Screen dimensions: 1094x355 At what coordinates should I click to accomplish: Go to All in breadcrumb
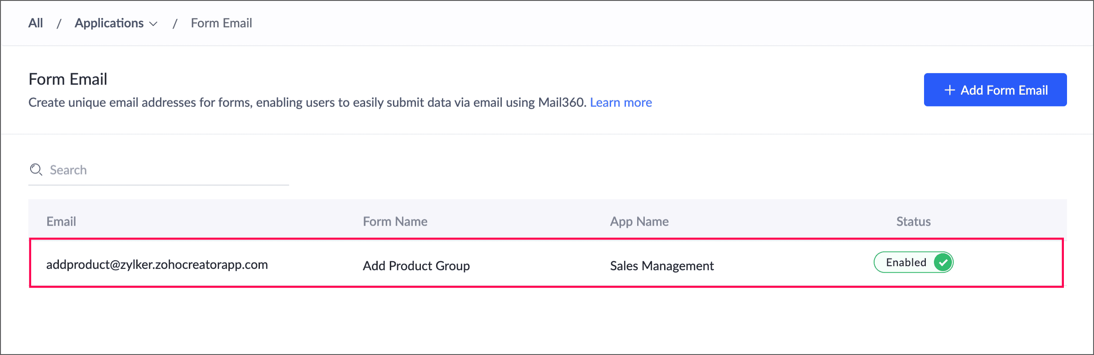coord(36,23)
